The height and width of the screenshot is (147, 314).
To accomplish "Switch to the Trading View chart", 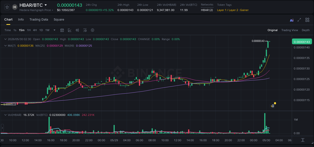I will 290,30.
